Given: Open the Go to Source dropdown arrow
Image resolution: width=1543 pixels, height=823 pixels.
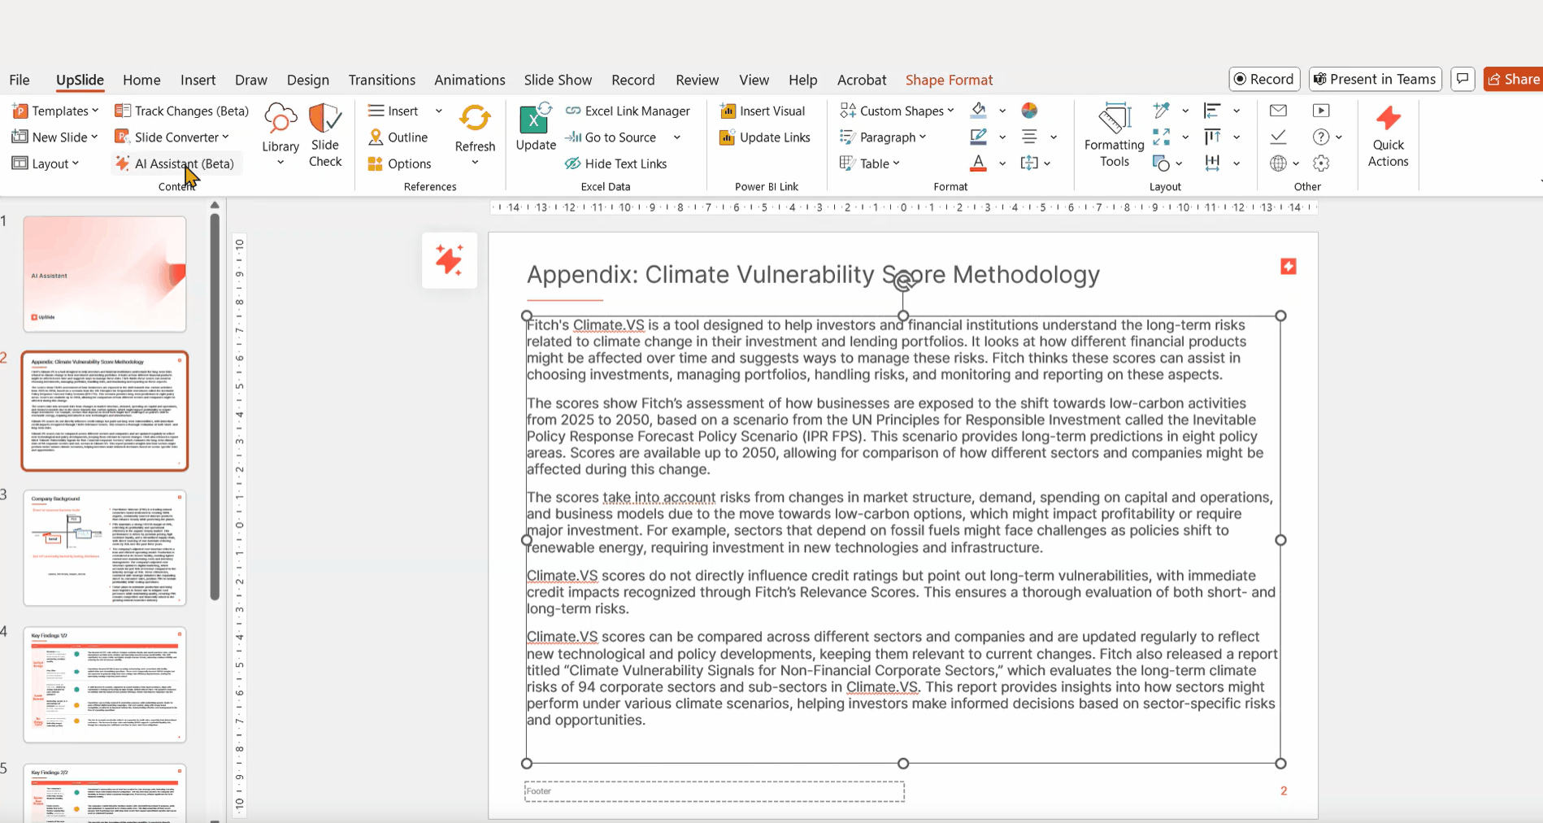Looking at the screenshot, I should pos(676,137).
